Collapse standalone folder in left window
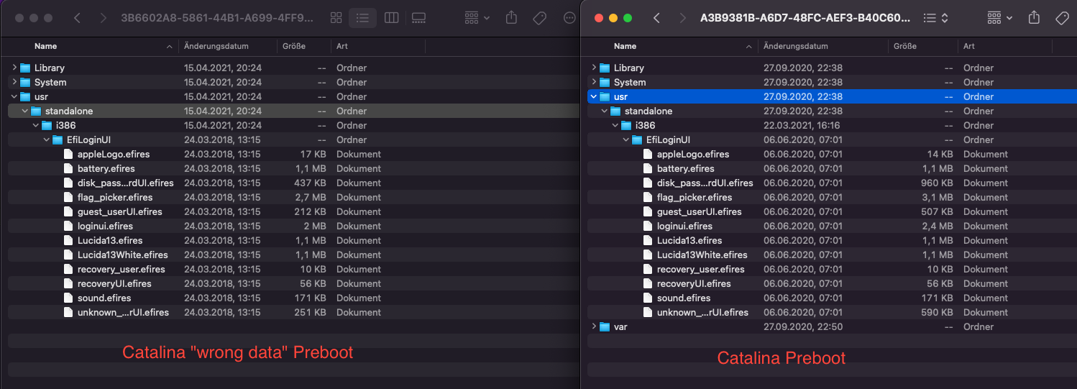The width and height of the screenshot is (1077, 389). pyautogui.click(x=25, y=111)
